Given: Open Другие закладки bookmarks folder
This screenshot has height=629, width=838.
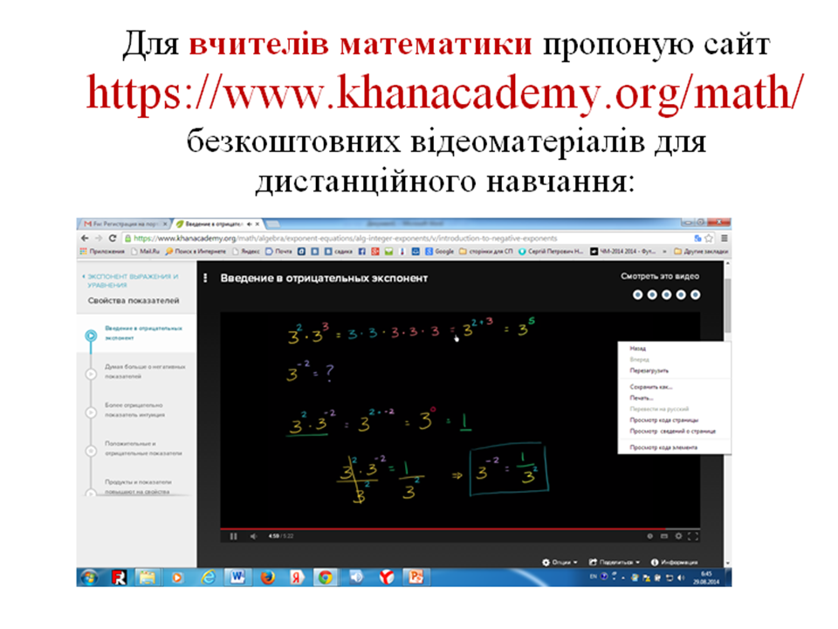Looking at the screenshot, I should pos(701,251).
